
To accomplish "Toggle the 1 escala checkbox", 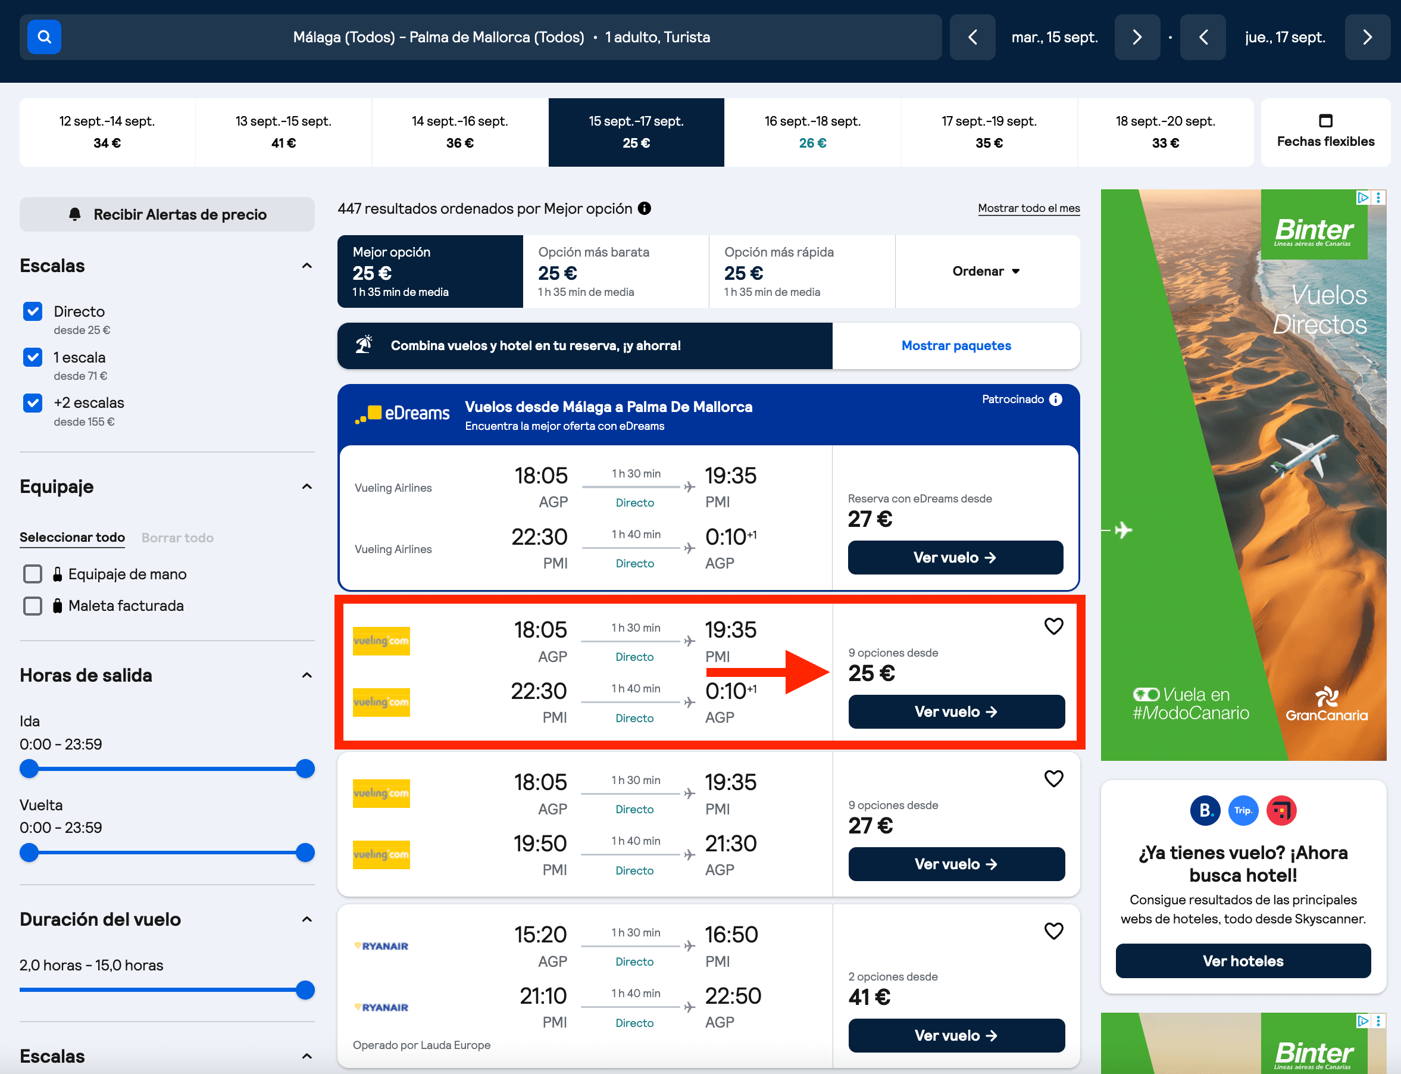I will [33, 357].
